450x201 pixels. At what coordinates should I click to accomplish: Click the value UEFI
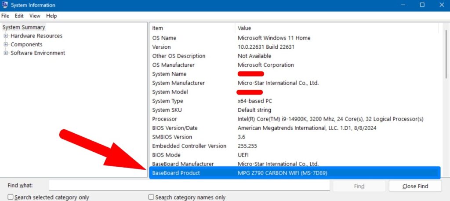[243, 155]
